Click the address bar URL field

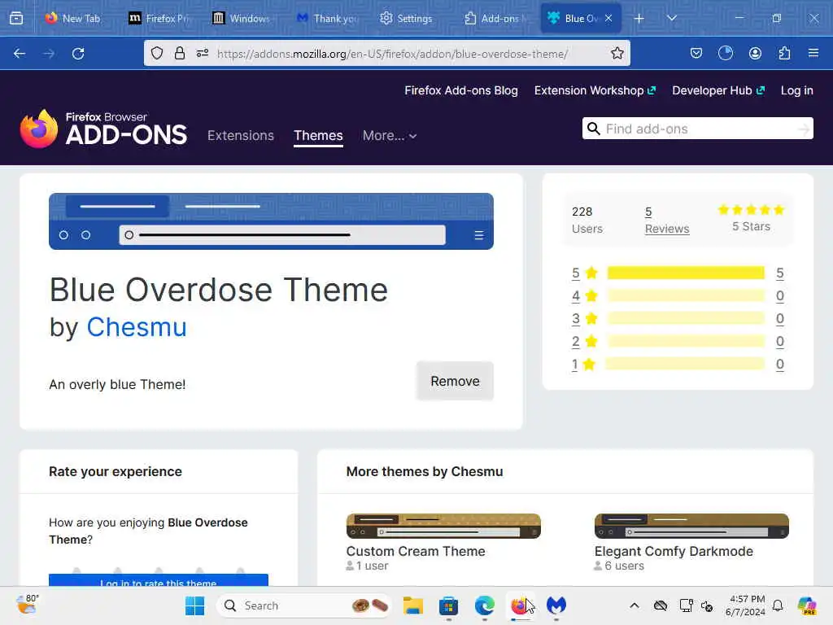[x=392, y=54]
